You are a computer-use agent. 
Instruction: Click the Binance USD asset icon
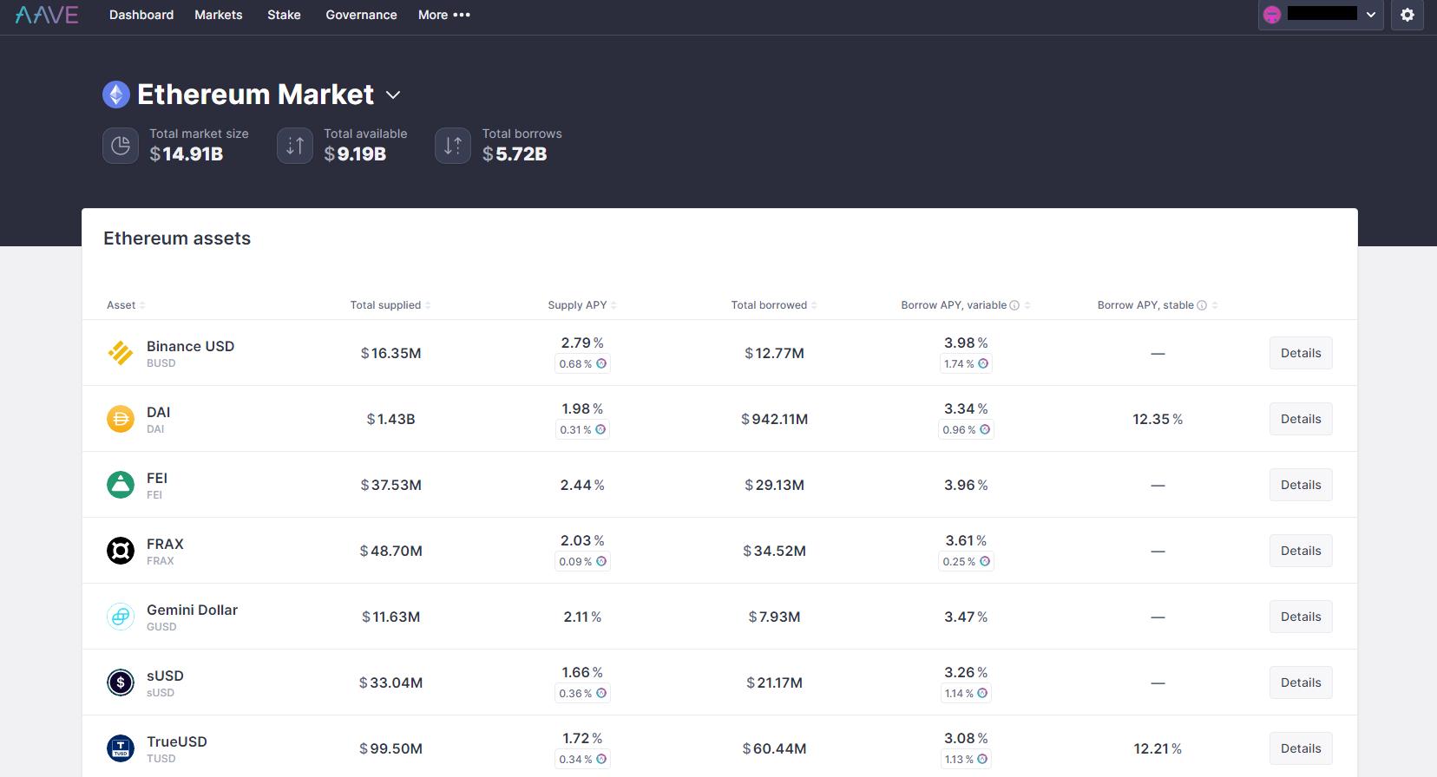121,353
